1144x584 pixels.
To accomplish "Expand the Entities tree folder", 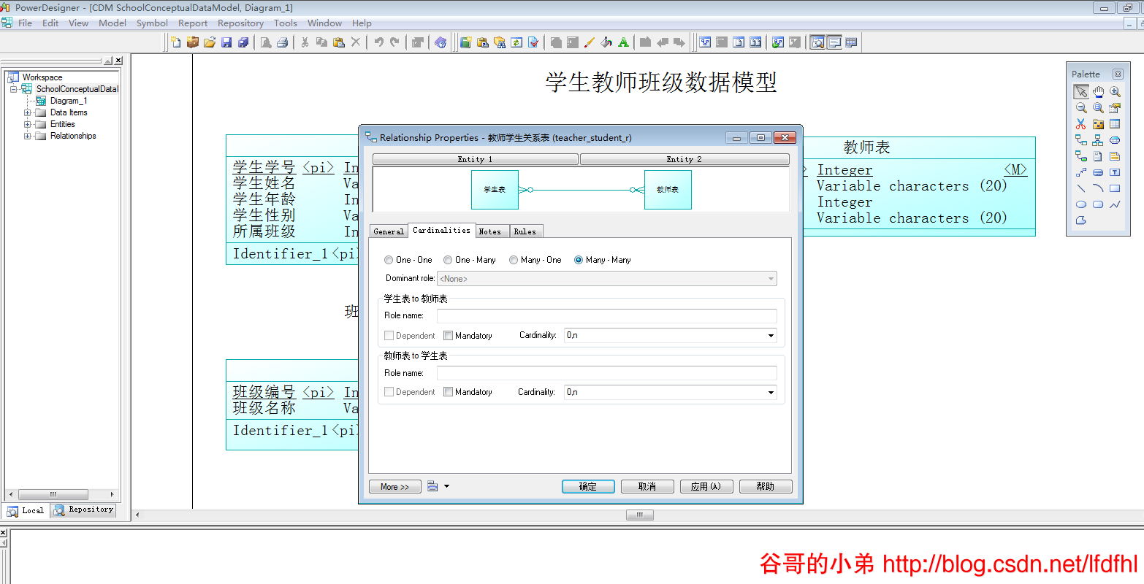I will pos(28,124).
